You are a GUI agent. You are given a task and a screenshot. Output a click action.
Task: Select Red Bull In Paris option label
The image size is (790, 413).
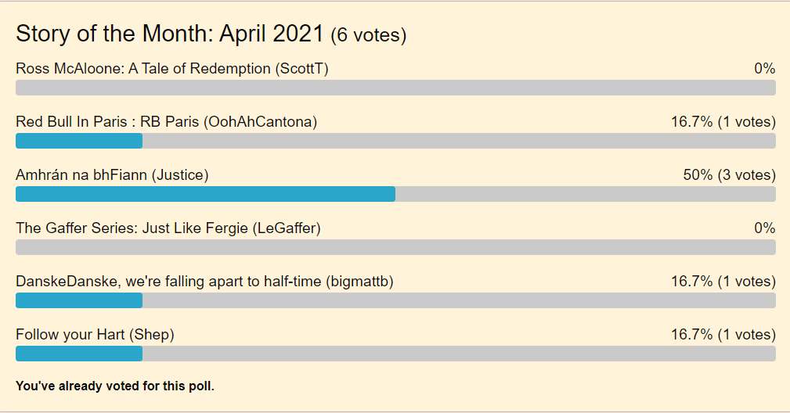166,122
